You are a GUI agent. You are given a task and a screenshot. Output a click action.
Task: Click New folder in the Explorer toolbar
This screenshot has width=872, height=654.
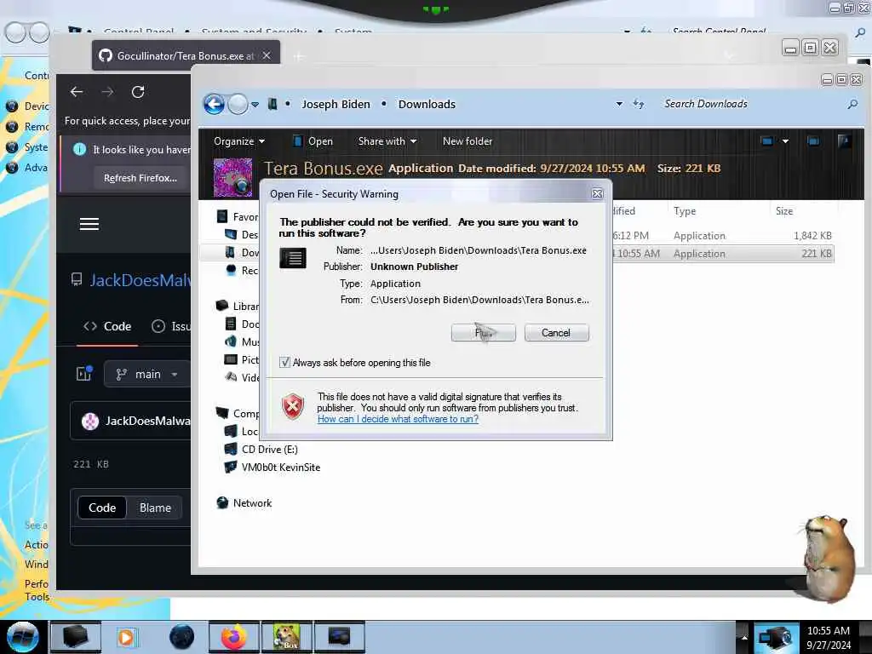tap(468, 141)
